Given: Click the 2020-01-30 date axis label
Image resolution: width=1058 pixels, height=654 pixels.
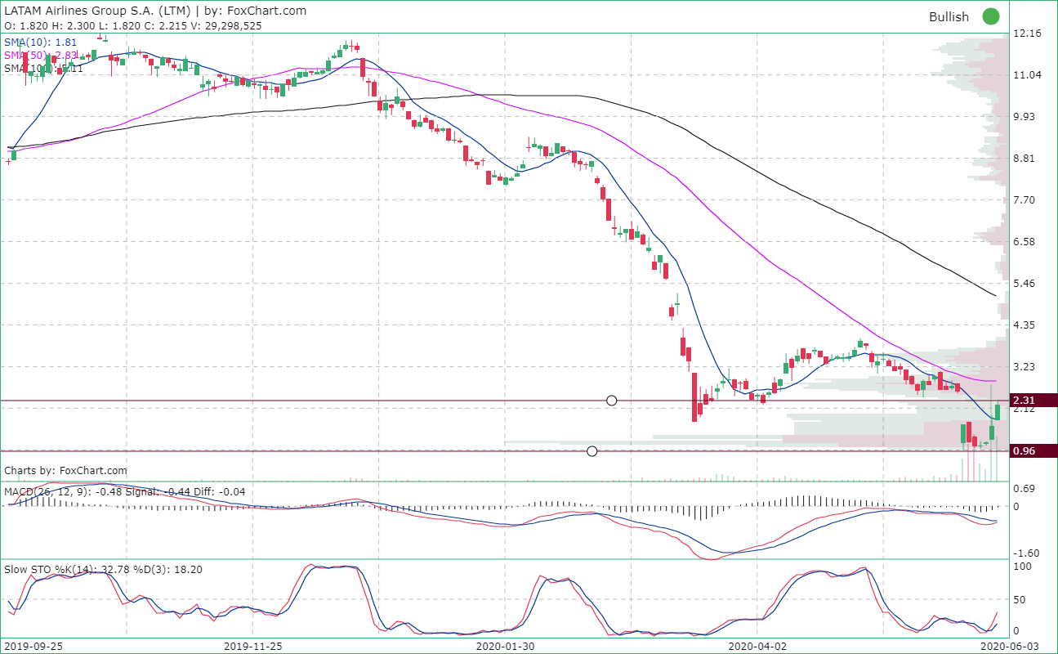Looking at the screenshot, I should pyautogui.click(x=505, y=646).
